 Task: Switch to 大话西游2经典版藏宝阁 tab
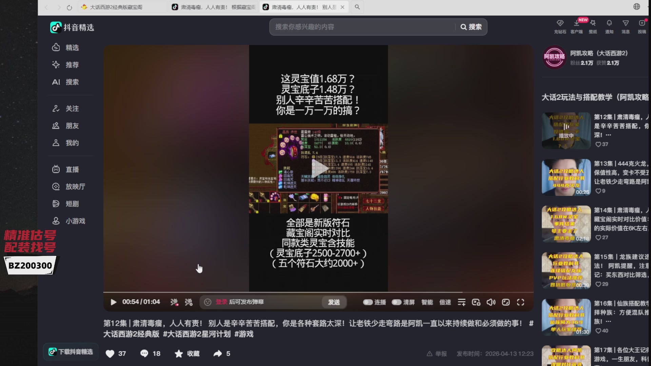pyautogui.click(x=122, y=7)
